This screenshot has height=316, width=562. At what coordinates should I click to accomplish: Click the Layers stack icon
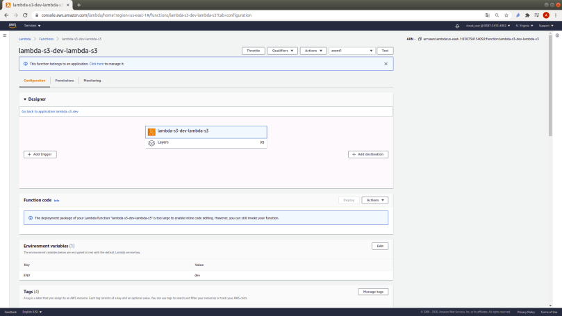[x=151, y=143]
